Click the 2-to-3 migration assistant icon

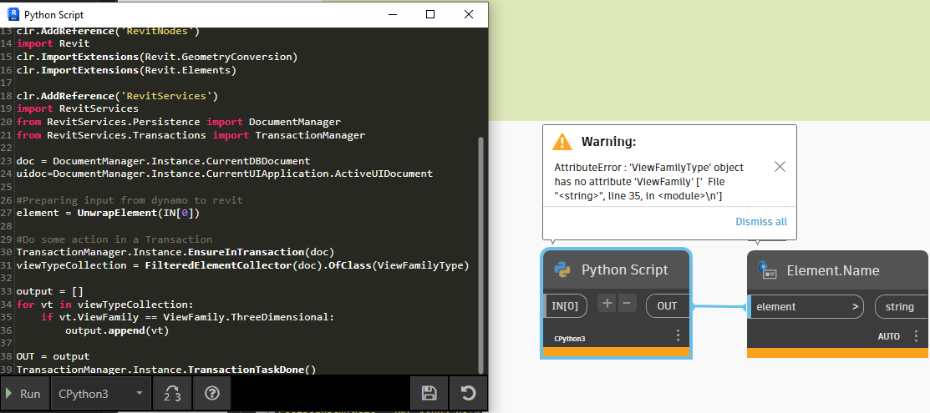point(173,394)
